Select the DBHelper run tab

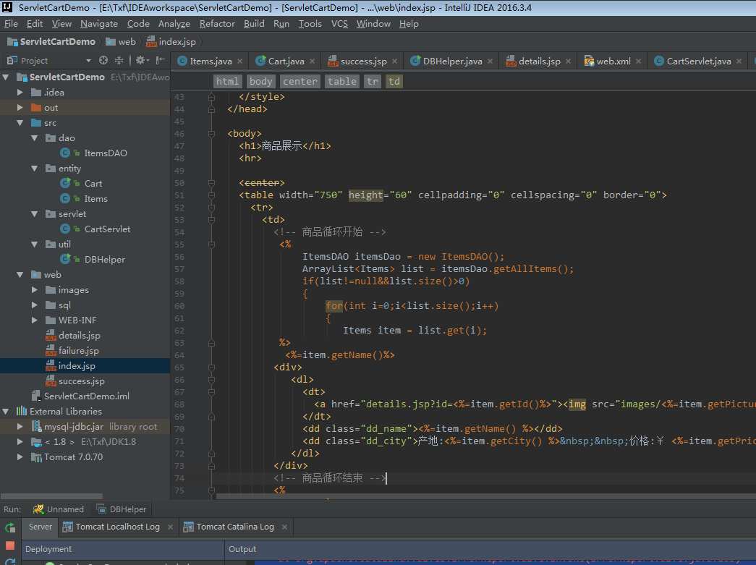click(122, 509)
